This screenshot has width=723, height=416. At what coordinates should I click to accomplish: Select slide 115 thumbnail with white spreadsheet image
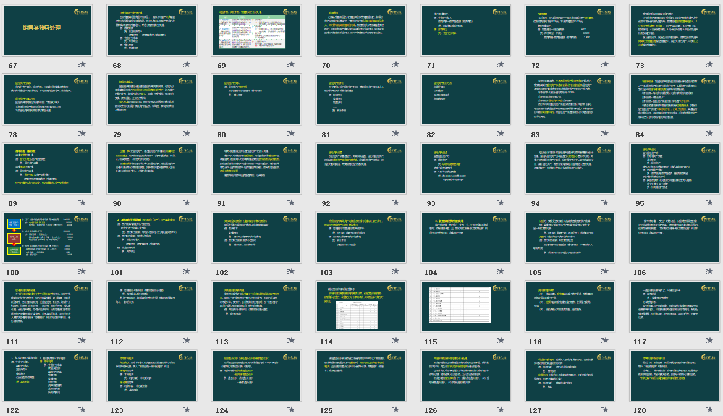coord(466,307)
